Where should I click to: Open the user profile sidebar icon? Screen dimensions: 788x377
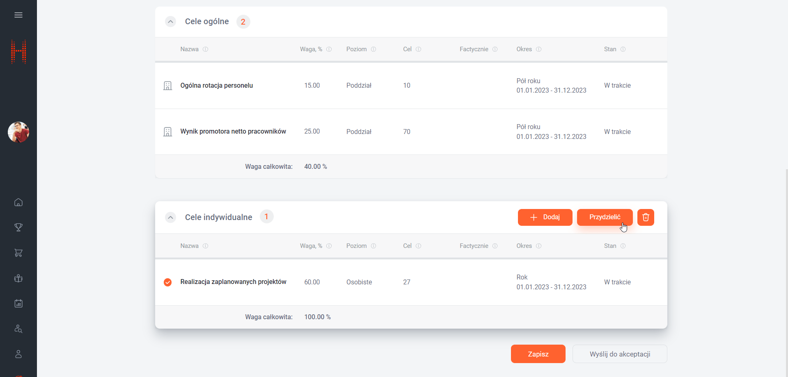(x=18, y=354)
